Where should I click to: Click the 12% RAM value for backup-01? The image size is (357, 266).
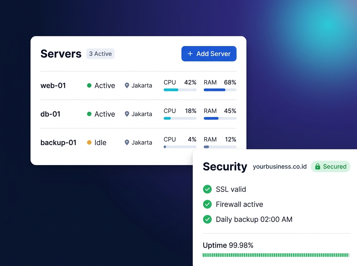(231, 139)
